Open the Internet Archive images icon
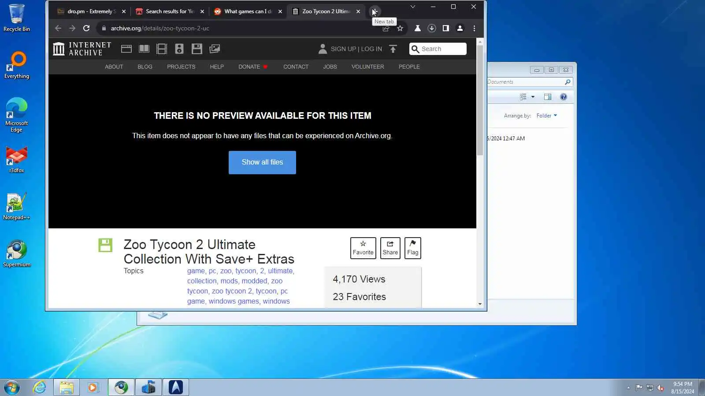705x396 pixels. click(215, 49)
